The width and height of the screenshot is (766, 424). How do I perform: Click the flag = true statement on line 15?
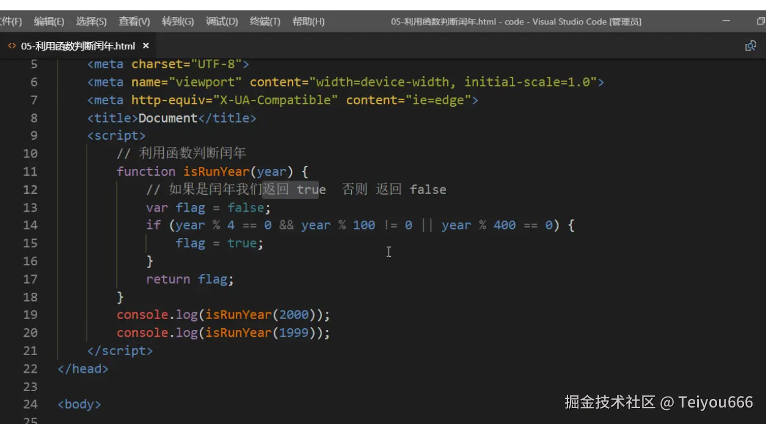[220, 243]
